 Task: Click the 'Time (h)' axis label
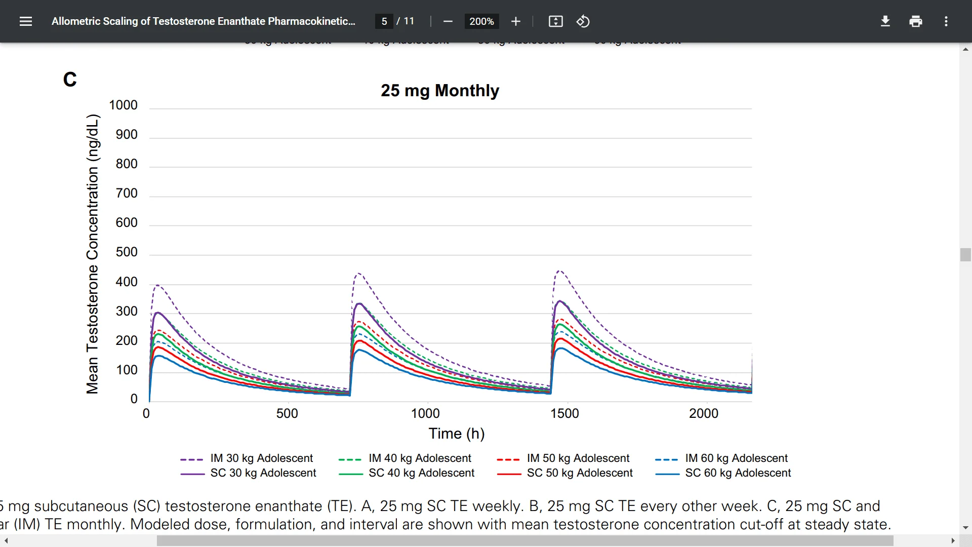[457, 434]
